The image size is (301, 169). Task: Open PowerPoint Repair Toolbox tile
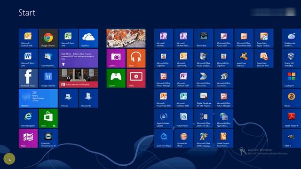[264, 38]
